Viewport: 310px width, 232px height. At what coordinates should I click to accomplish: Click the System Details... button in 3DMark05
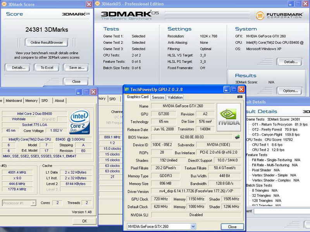point(291,62)
